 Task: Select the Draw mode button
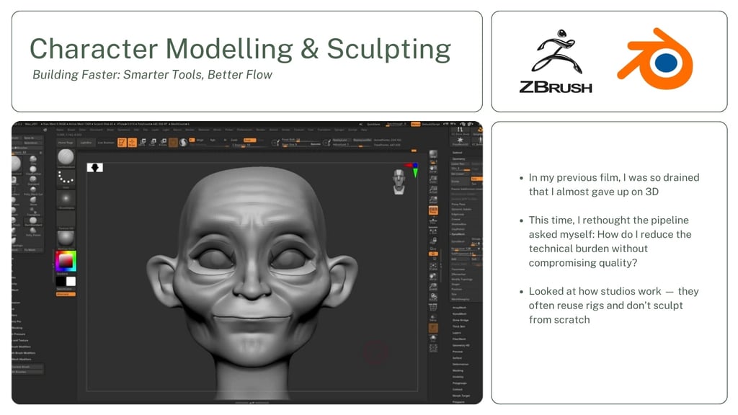[x=133, y=142]
